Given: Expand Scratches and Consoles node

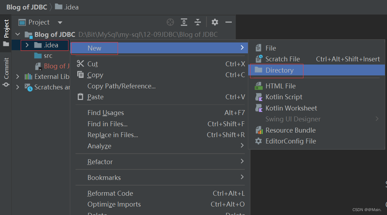Looking at the screenshot, I should coord(18,87).
